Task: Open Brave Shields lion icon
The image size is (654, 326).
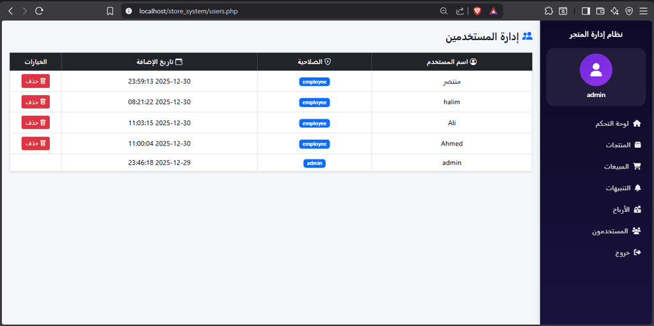Action: 477,11
